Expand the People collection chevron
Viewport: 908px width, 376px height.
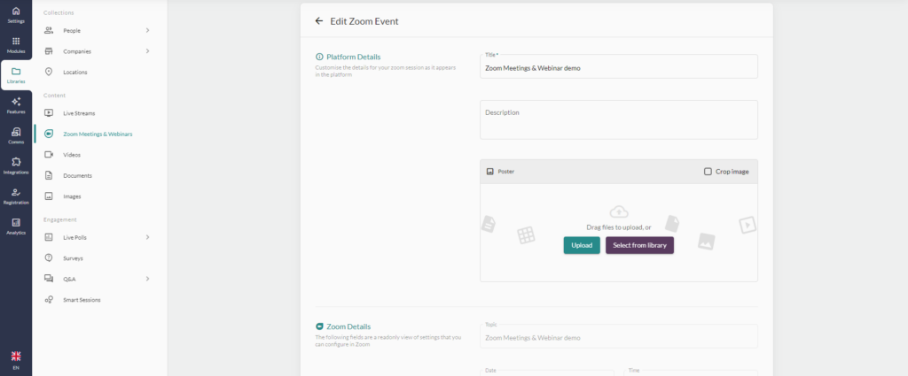147,31
